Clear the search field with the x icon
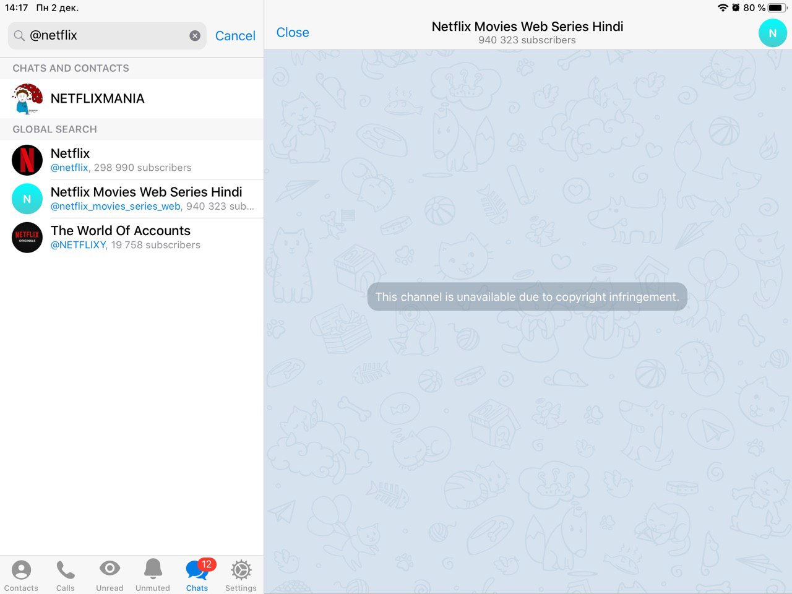Viewport: 792px width, 594px height. coord(195,36)
